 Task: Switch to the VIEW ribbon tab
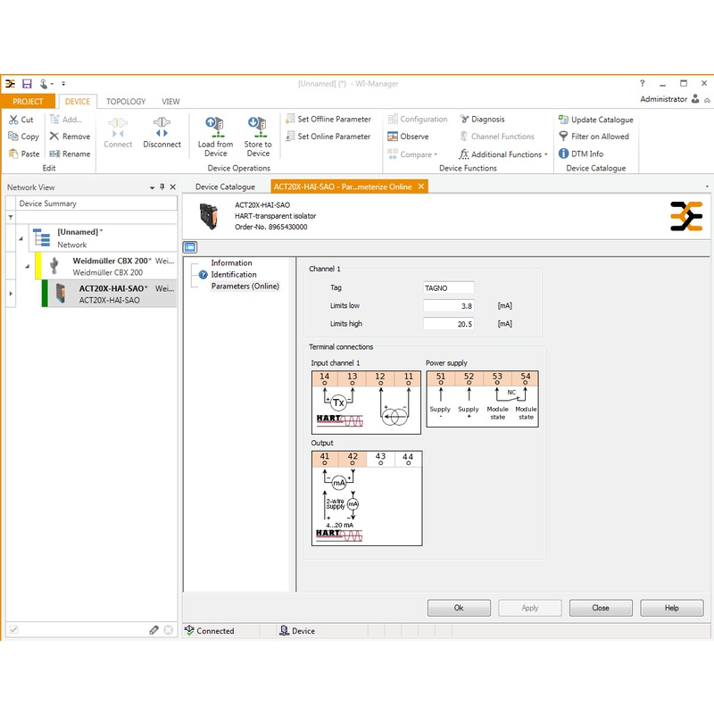(170, 101)
